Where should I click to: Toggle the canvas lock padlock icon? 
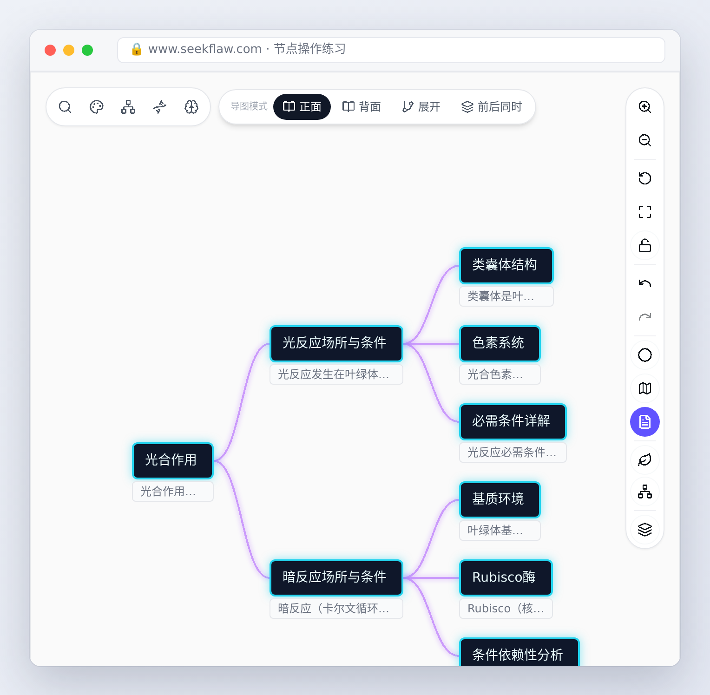(x=645, y=245)
